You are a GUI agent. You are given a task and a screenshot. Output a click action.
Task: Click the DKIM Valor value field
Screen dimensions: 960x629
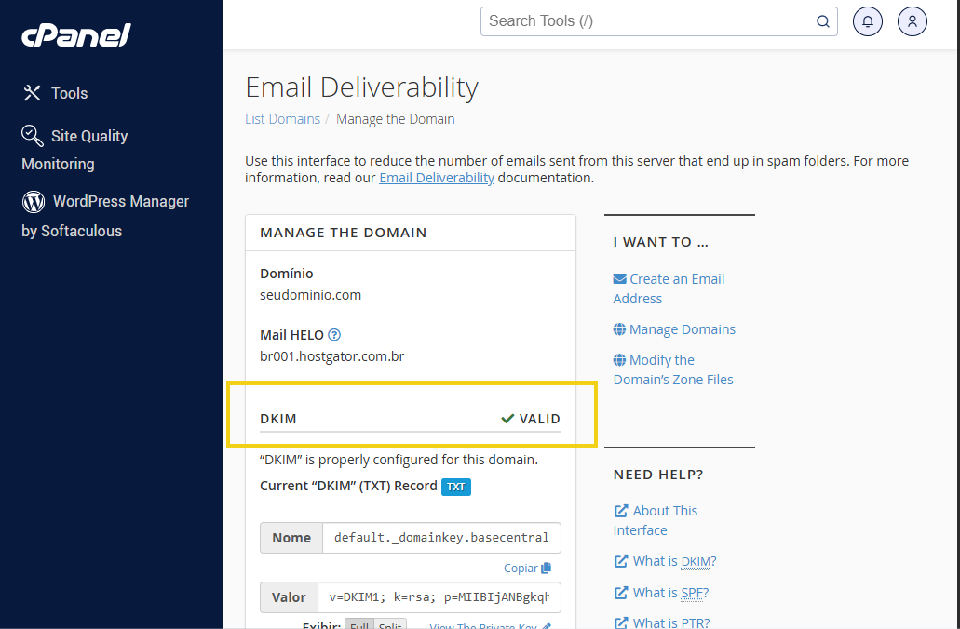[439, 597]
